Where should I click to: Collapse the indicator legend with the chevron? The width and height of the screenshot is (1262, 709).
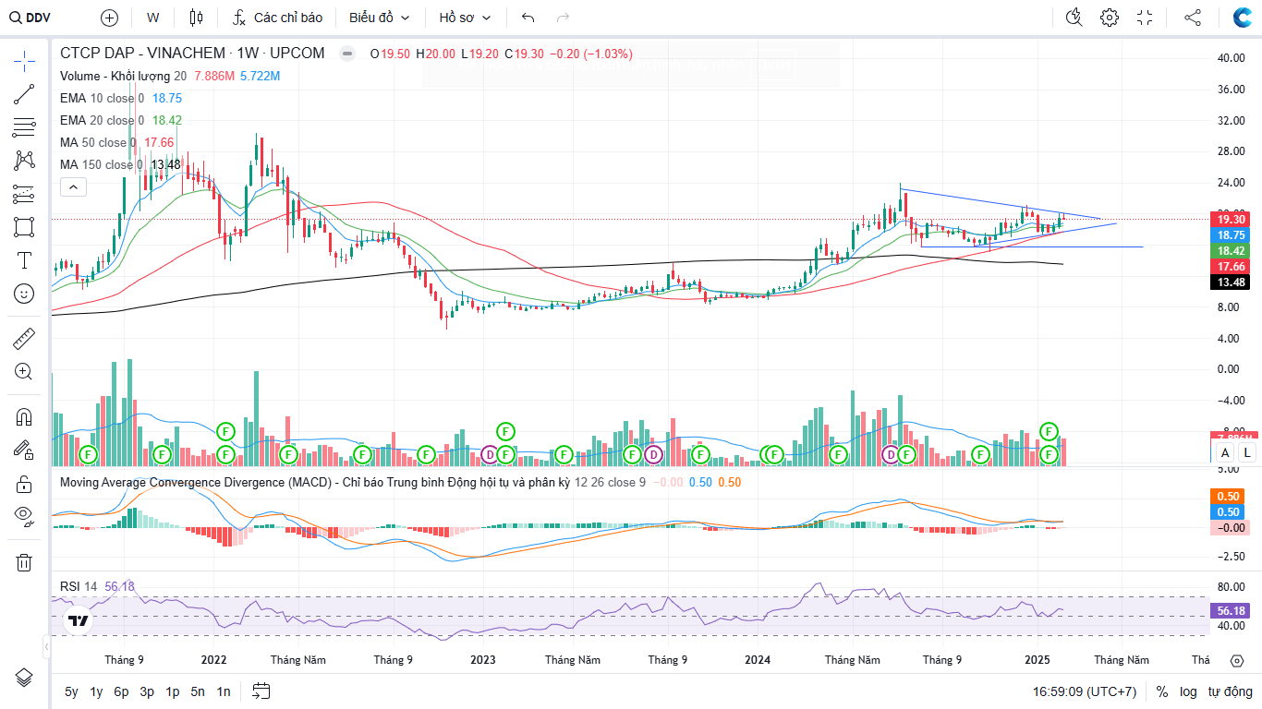(73, 187)
